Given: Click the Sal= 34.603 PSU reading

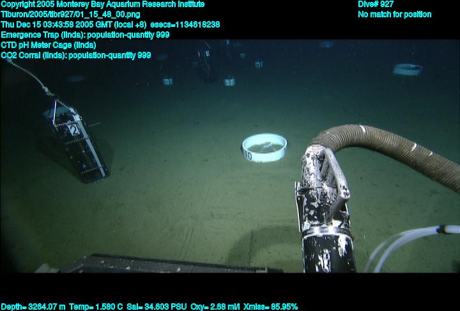Looking at the screenshot, I should coord(157,307).
